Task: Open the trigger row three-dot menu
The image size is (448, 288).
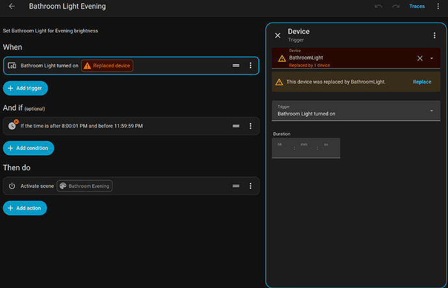Action: (251, 66)
